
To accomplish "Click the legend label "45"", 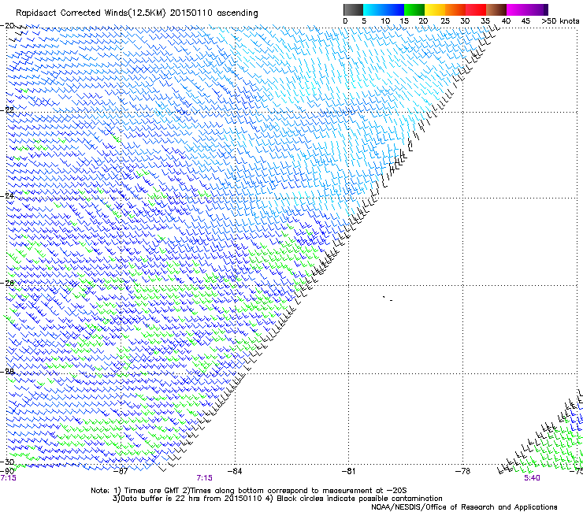I will (x=525, y=20).
